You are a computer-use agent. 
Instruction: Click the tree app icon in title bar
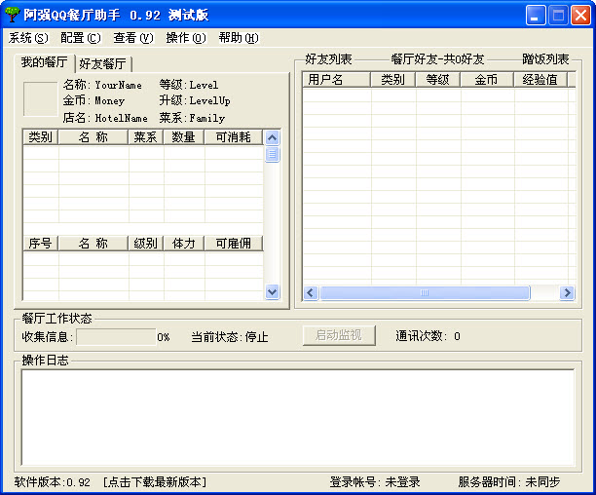click(13, 15)
